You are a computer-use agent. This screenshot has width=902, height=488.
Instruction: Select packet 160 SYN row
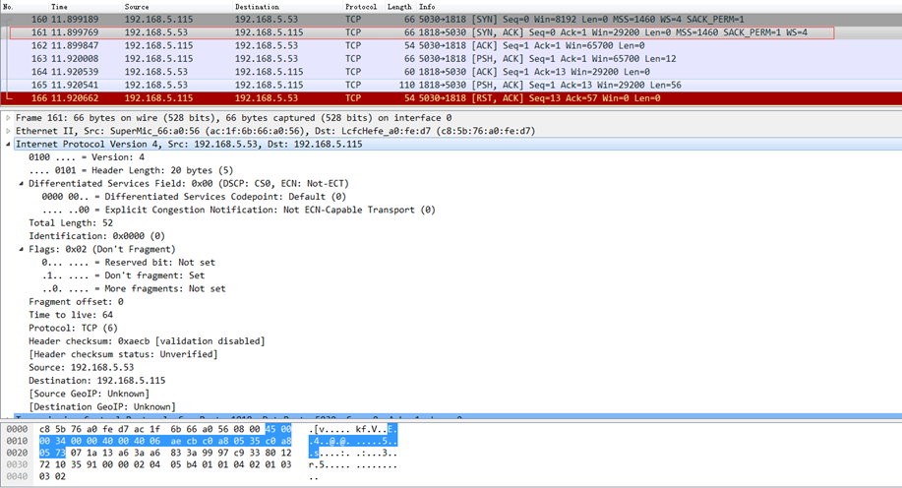451,19
